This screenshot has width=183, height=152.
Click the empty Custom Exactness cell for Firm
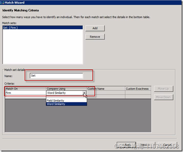(138, 93)
